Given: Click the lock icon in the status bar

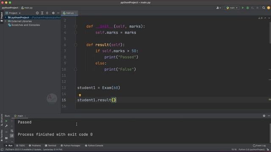Looking at the screenshot, I should [268, 149].
